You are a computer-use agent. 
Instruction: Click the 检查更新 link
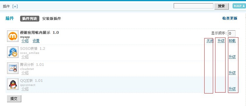(x=230, y=18)
